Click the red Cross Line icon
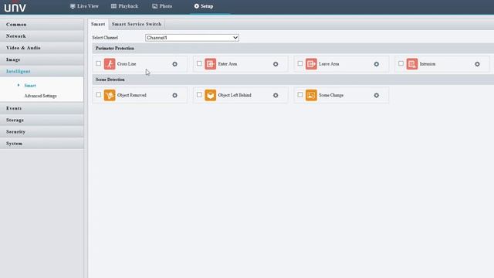The height and width of the screenshot is (278, 494). 110,63
